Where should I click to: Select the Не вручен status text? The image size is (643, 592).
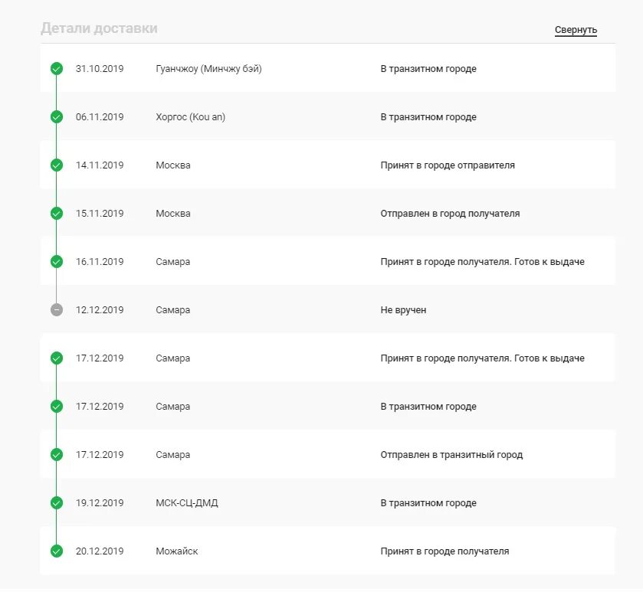point(403,310)
